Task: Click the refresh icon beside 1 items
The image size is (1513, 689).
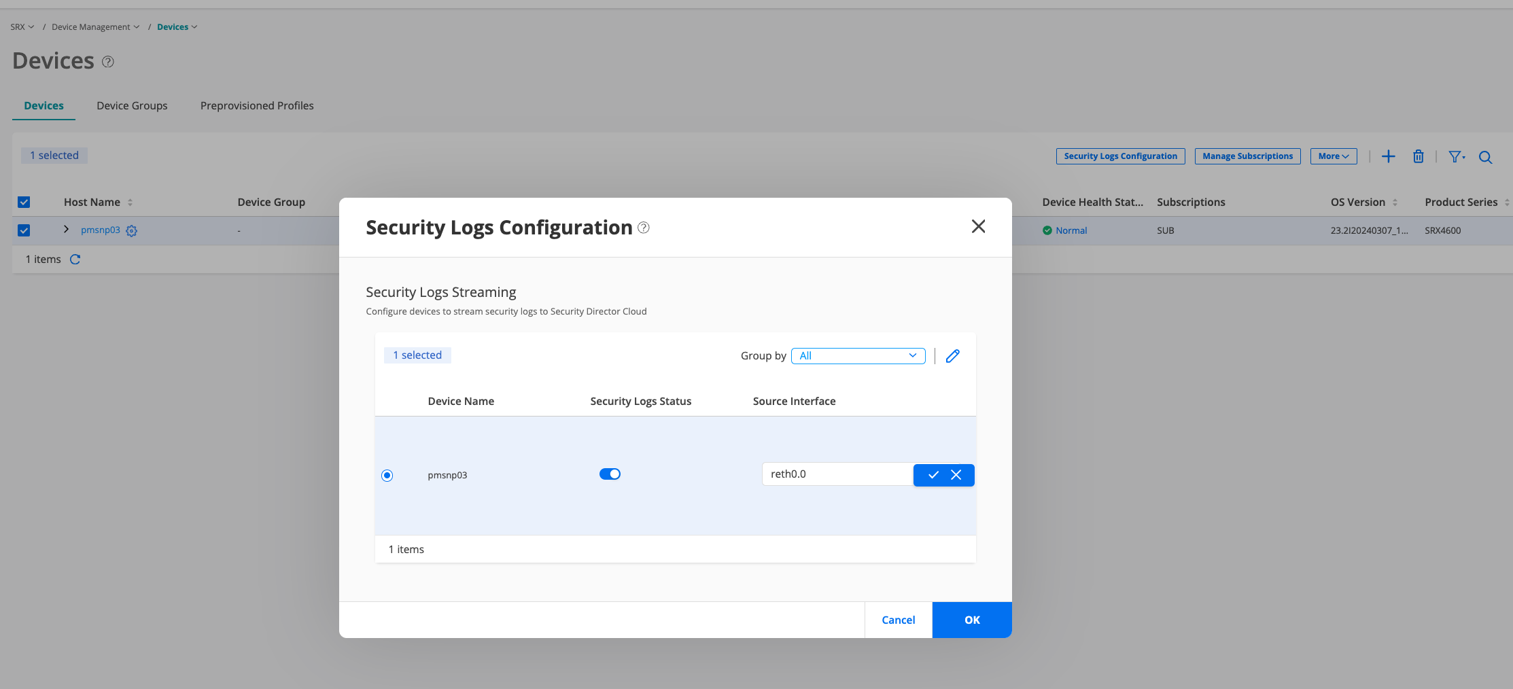Action: click(x=75, y=260)
